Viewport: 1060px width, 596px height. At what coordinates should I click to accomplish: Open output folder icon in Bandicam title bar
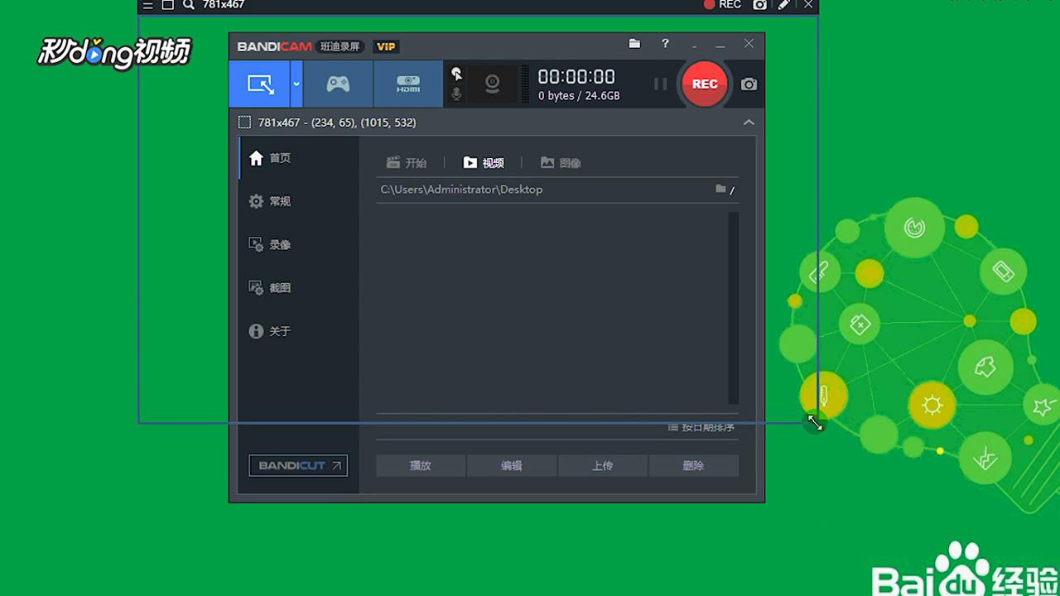coord(634,44)
